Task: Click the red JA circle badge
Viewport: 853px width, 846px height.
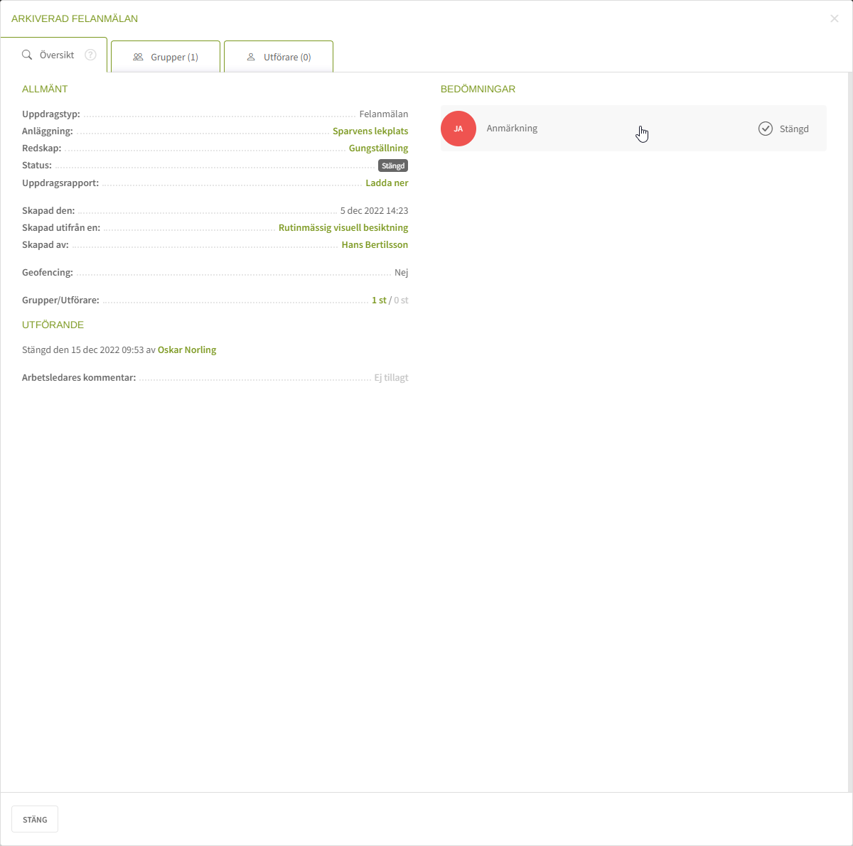Action: pyautogui.click(x=458, y=129)
